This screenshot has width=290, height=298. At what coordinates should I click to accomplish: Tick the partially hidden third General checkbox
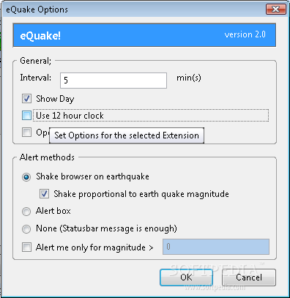(x=26, y=133)
